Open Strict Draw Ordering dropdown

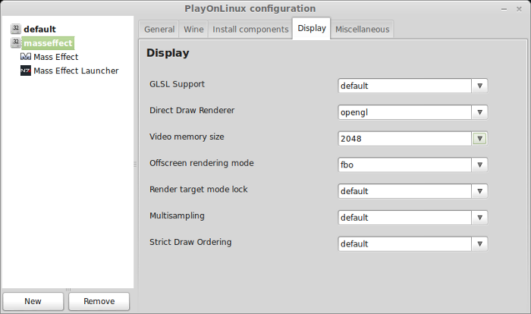click(x=479, y=244)
